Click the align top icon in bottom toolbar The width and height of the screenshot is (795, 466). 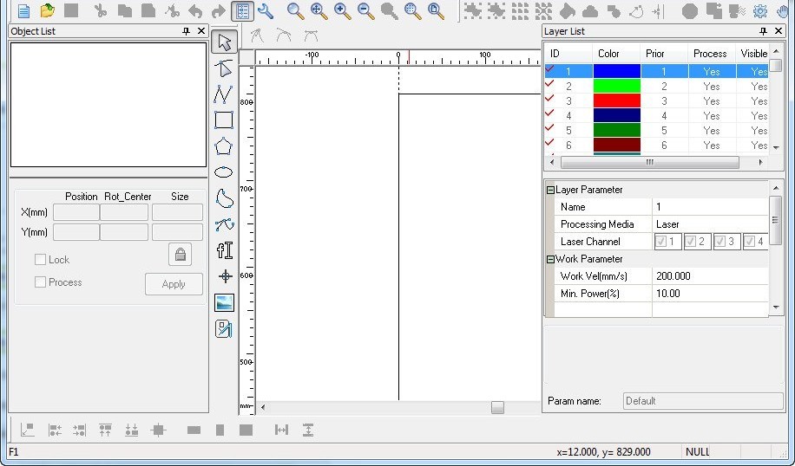[x=105, y=430]
